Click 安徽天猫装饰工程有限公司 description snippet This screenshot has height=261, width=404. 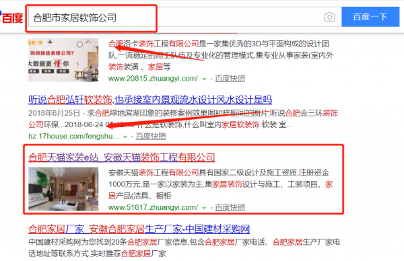pyautogui.click(x=221, y=184)
